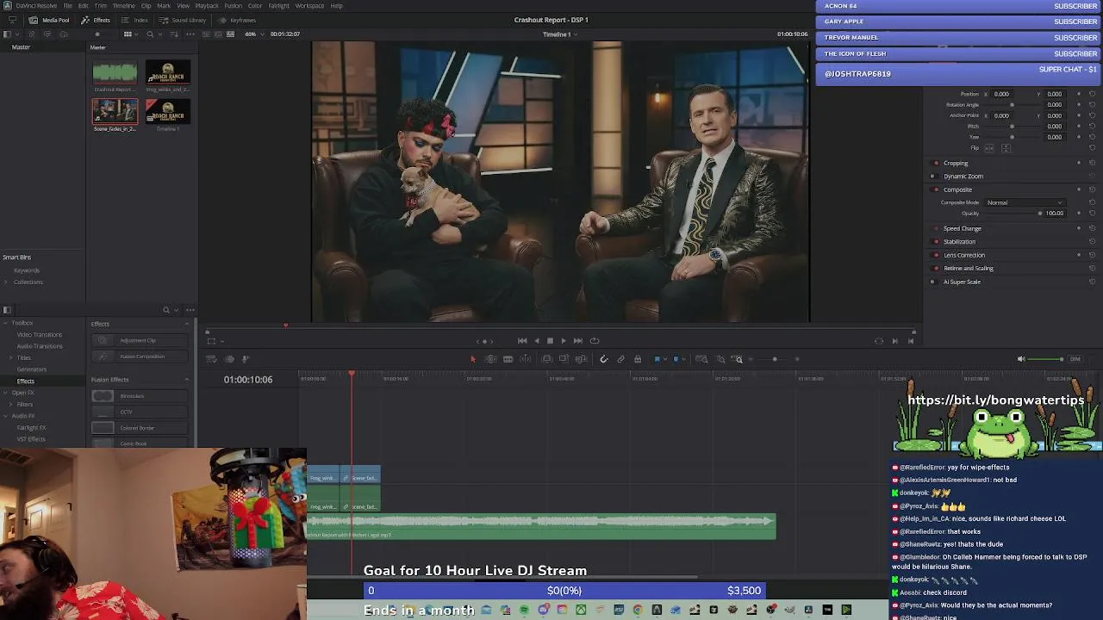The width and height of the screenshot is (1103, 620).
Task: Open the Timeline menu
Action: click(123, 6)
